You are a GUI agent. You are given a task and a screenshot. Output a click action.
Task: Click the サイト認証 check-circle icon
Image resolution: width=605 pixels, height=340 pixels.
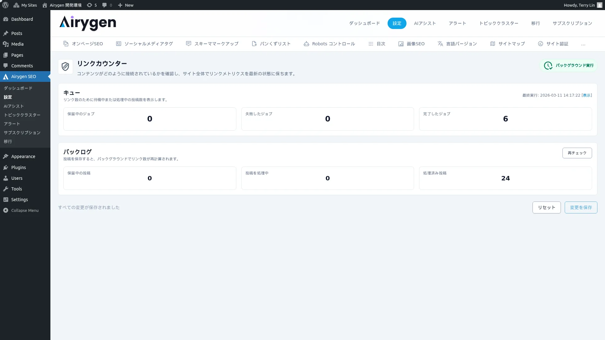coord(540,44)
